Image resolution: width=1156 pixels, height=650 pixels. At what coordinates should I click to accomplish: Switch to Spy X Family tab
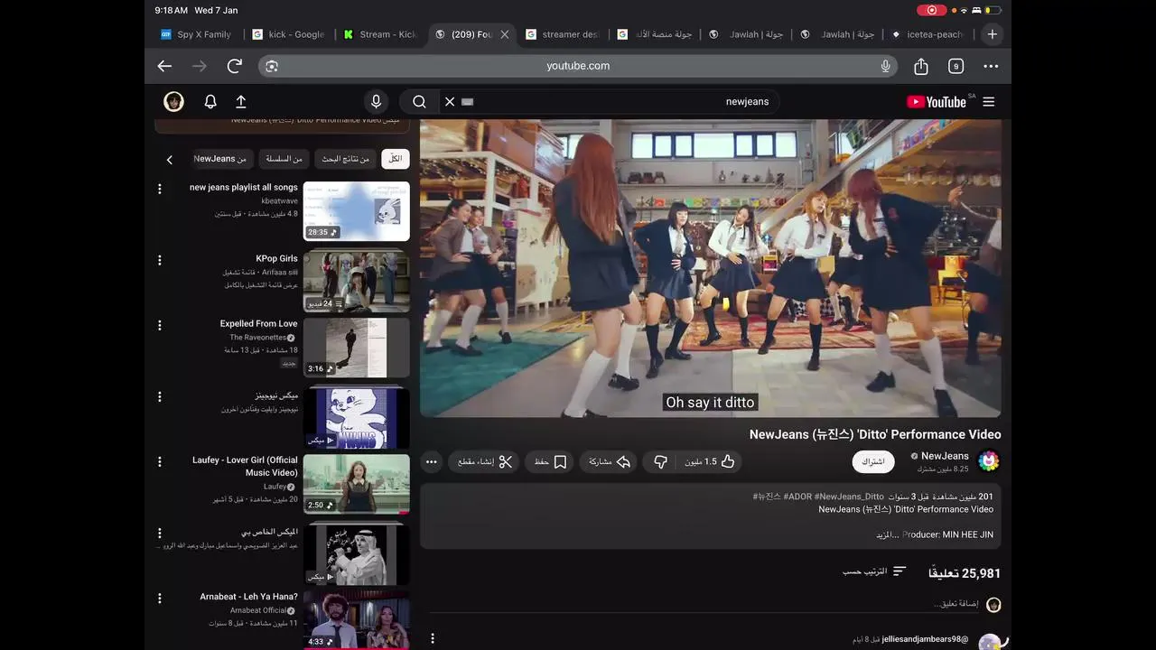[196, 34]
